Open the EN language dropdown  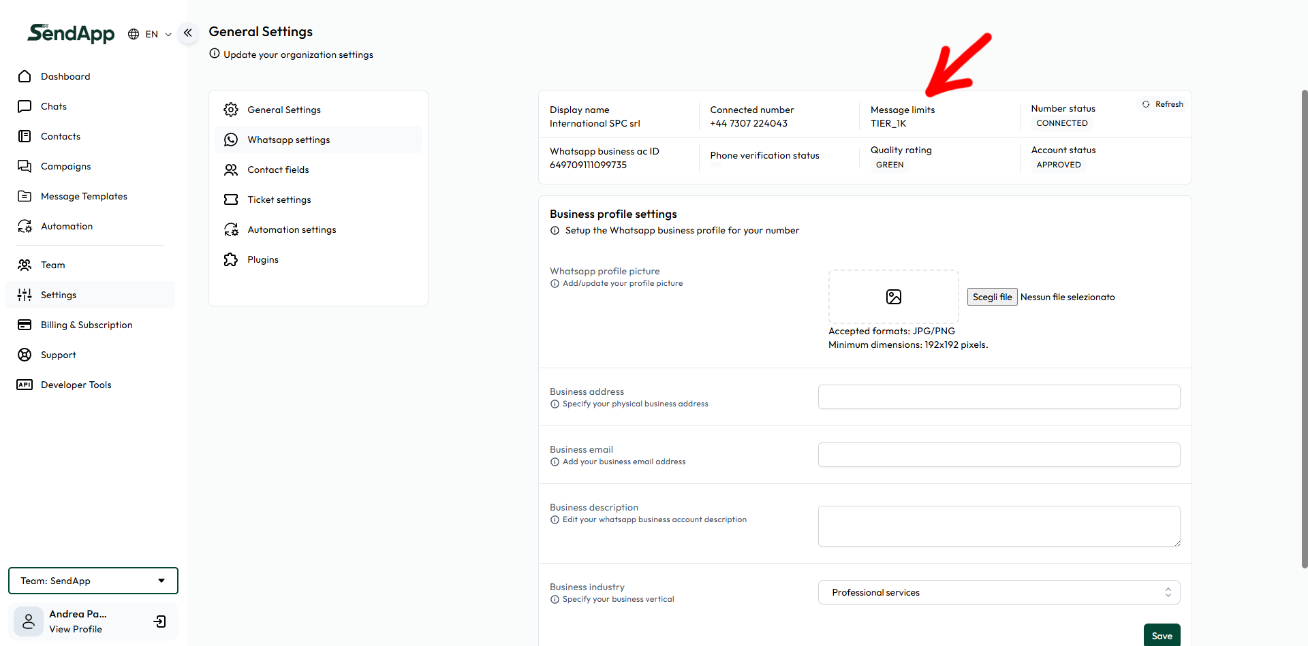click(150, 34)
